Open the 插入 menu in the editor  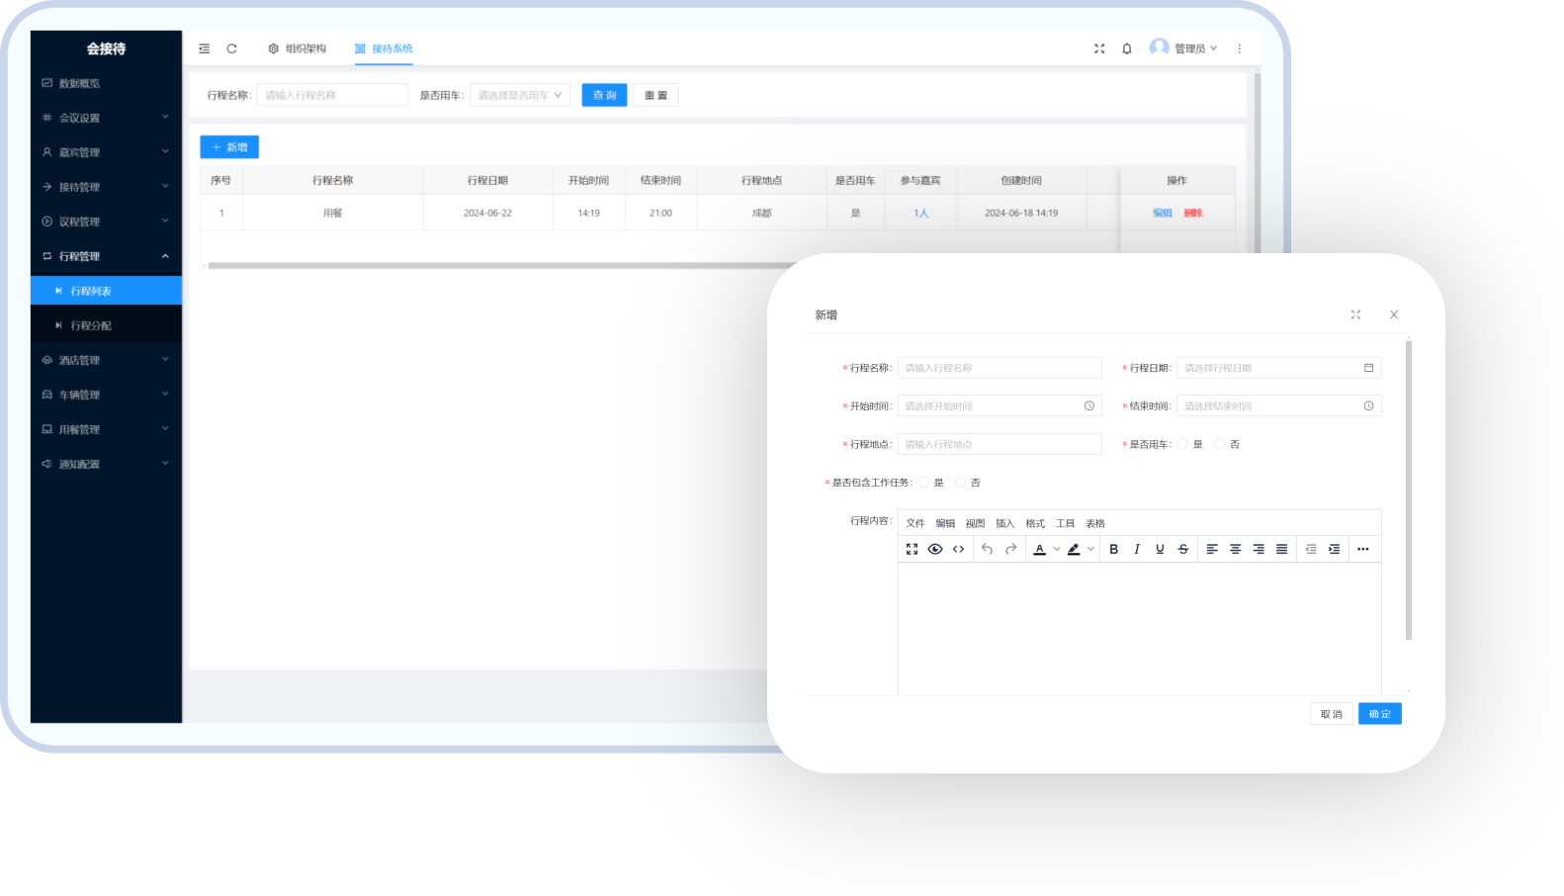[1004, 523]
